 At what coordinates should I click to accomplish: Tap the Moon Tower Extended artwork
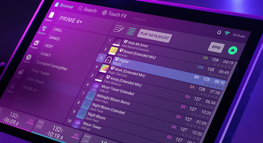click(95, 87)
